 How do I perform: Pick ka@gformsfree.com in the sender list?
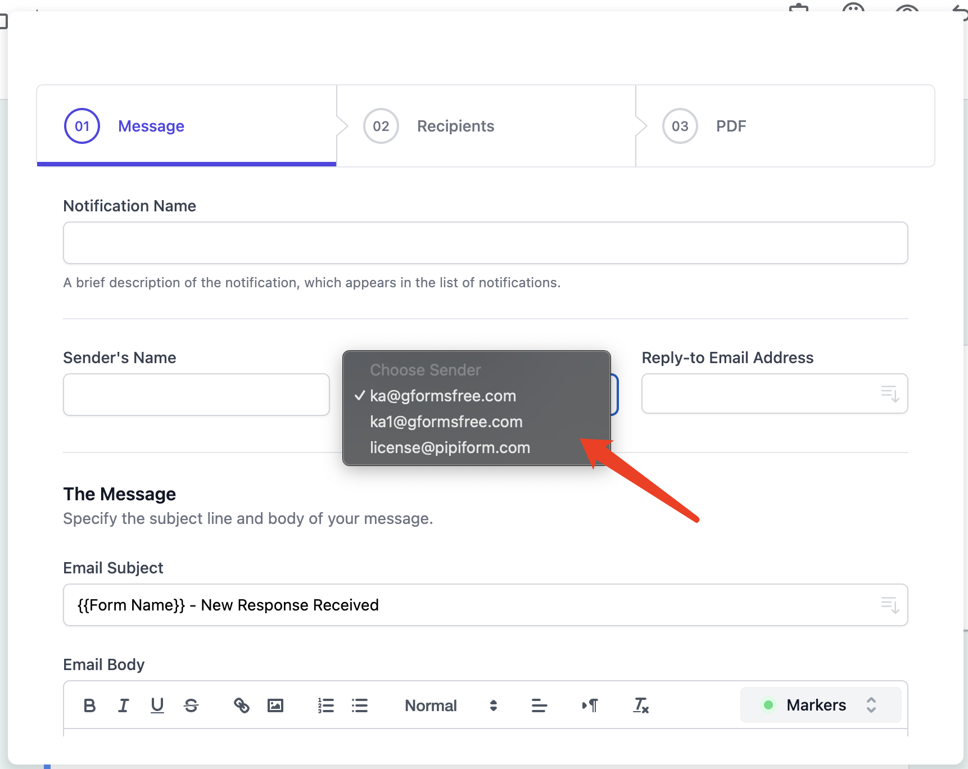442,396
